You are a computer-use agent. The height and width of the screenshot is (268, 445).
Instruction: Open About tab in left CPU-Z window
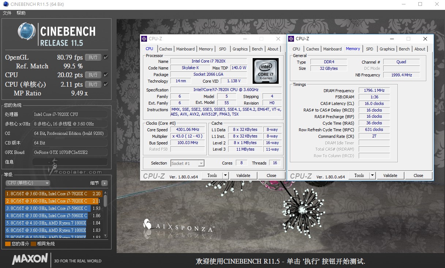(x=273, y=49)
